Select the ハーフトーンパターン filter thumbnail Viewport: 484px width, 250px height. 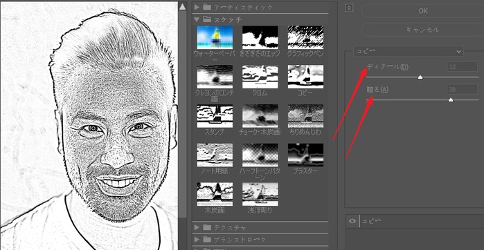tap(260, 155)
